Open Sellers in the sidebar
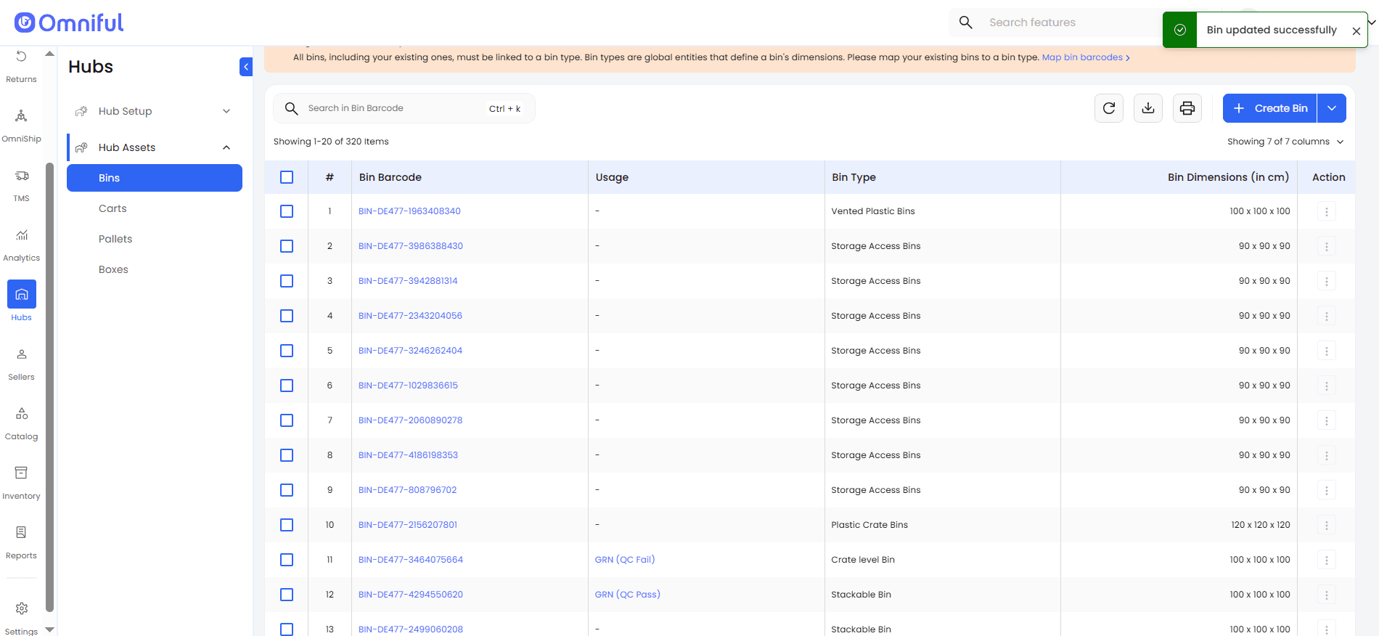Screen dimensions: 1379x636 (21, 354)
